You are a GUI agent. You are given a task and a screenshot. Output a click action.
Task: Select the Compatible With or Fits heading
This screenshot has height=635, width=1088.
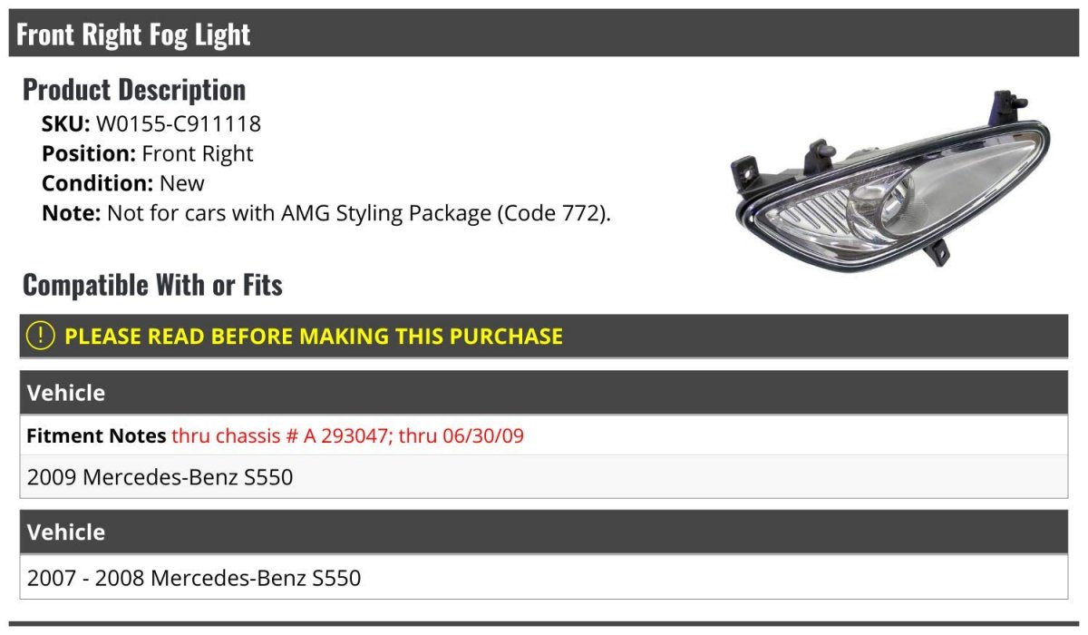(x=152, y=285)
